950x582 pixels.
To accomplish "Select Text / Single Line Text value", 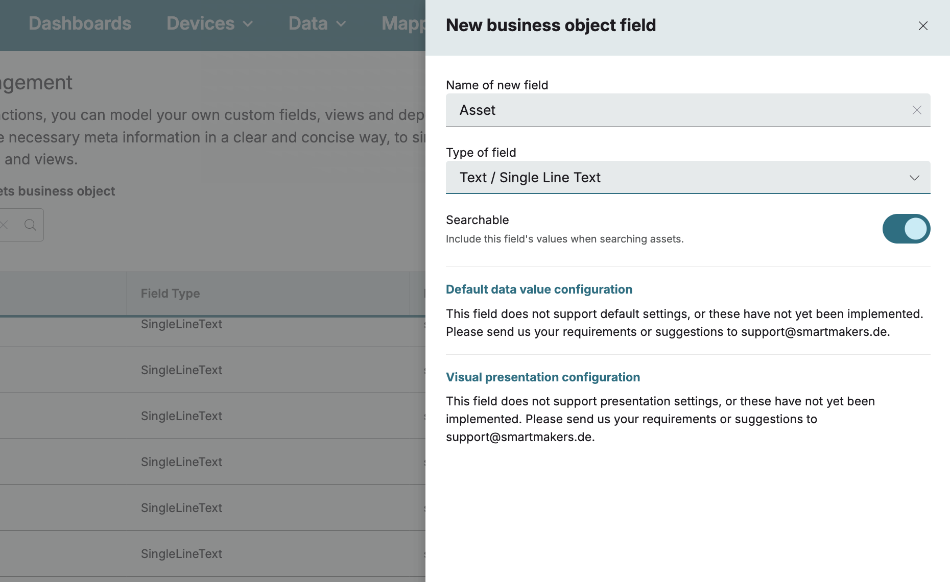I will [530, 178].
